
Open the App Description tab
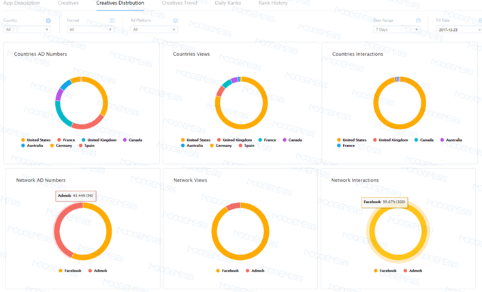click(x=22, y=3)
